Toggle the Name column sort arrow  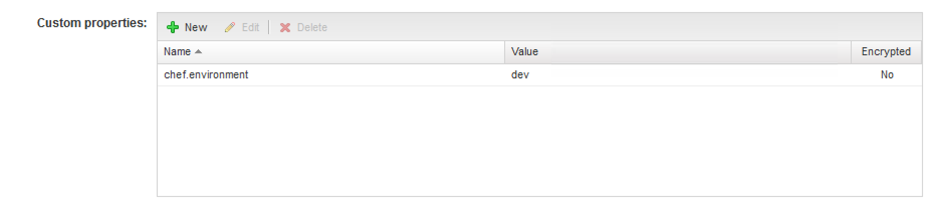tap(198, 52)
